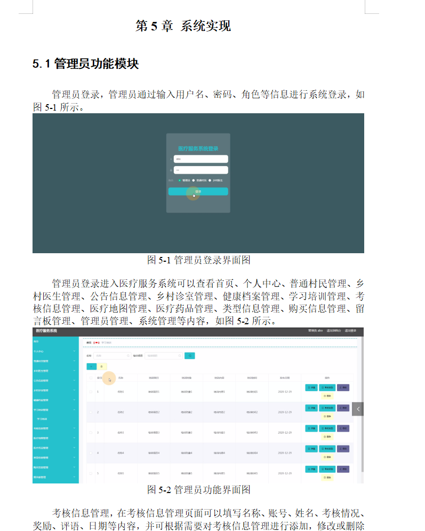Click the 2020-12-29 date in row 1

[285, 392]
